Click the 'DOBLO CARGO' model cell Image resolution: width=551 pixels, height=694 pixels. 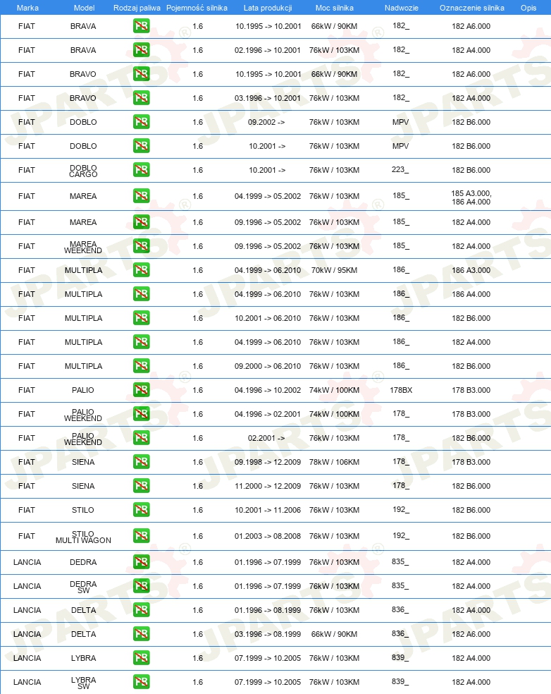tap(83, 171)
